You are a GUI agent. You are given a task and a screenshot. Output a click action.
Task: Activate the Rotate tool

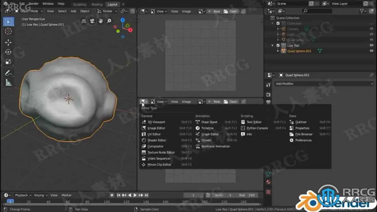[x=8, y=52]
